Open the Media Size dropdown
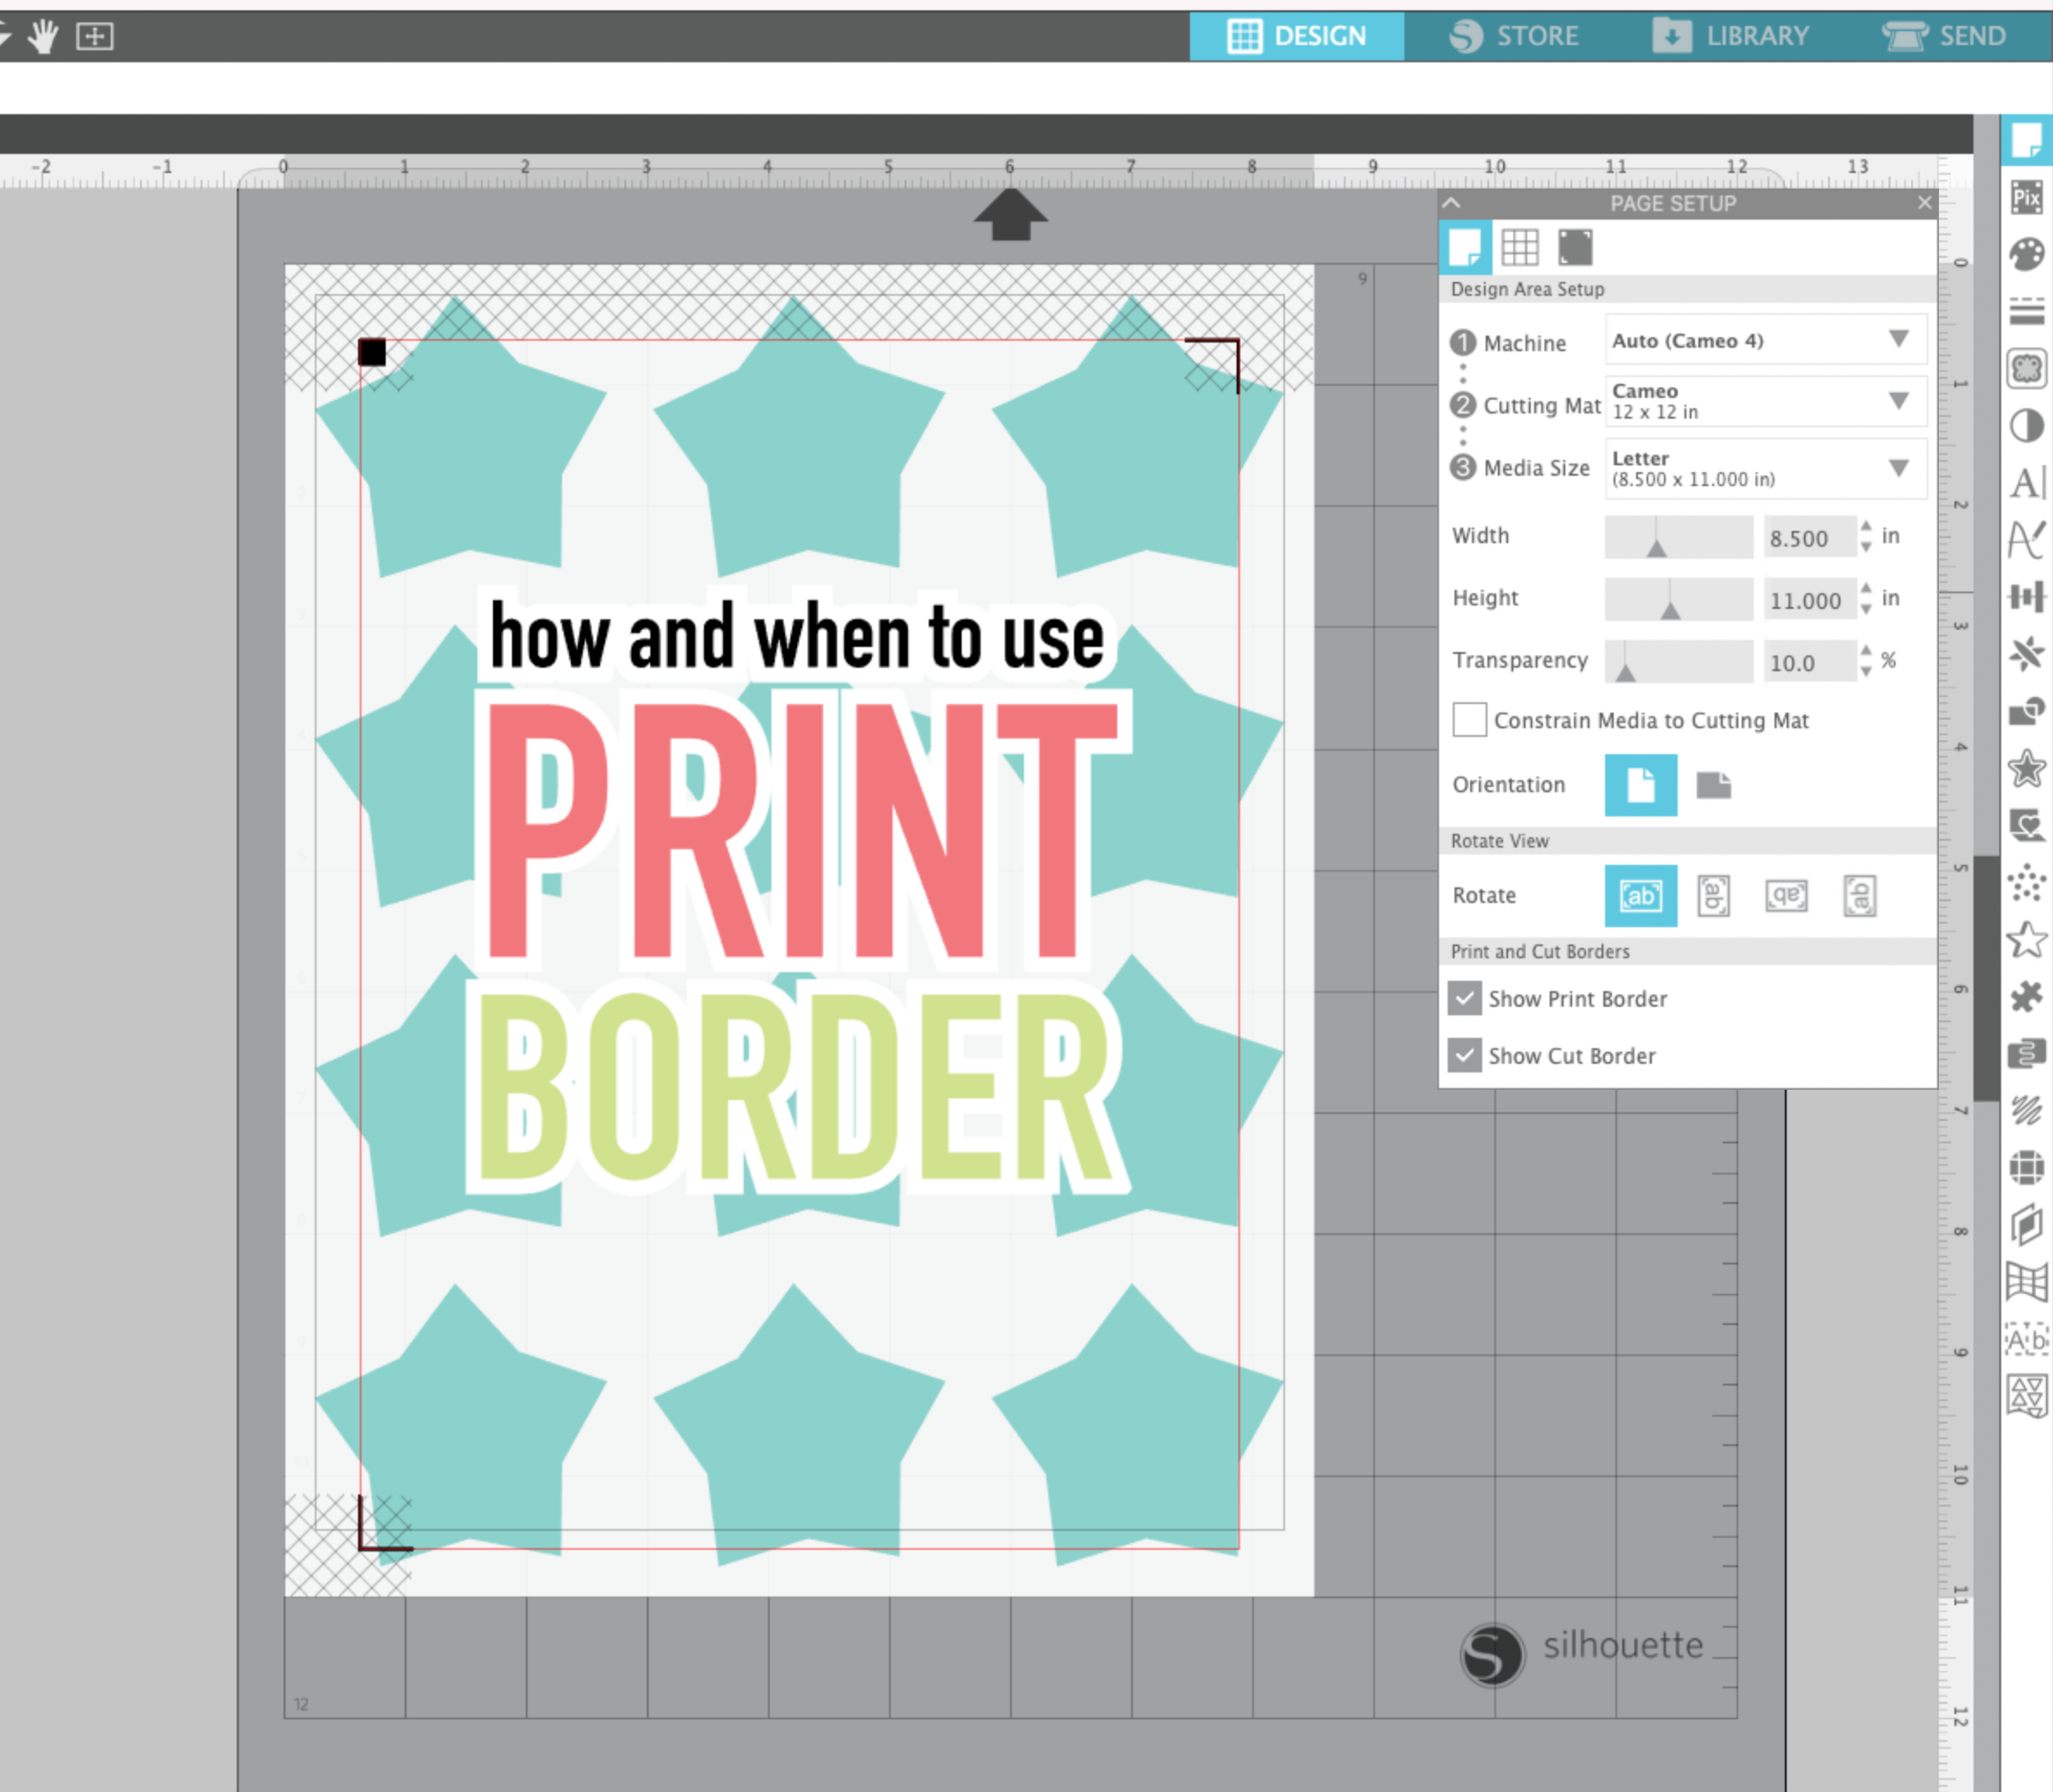Screen dimensions: 2053x1792 1765,468
